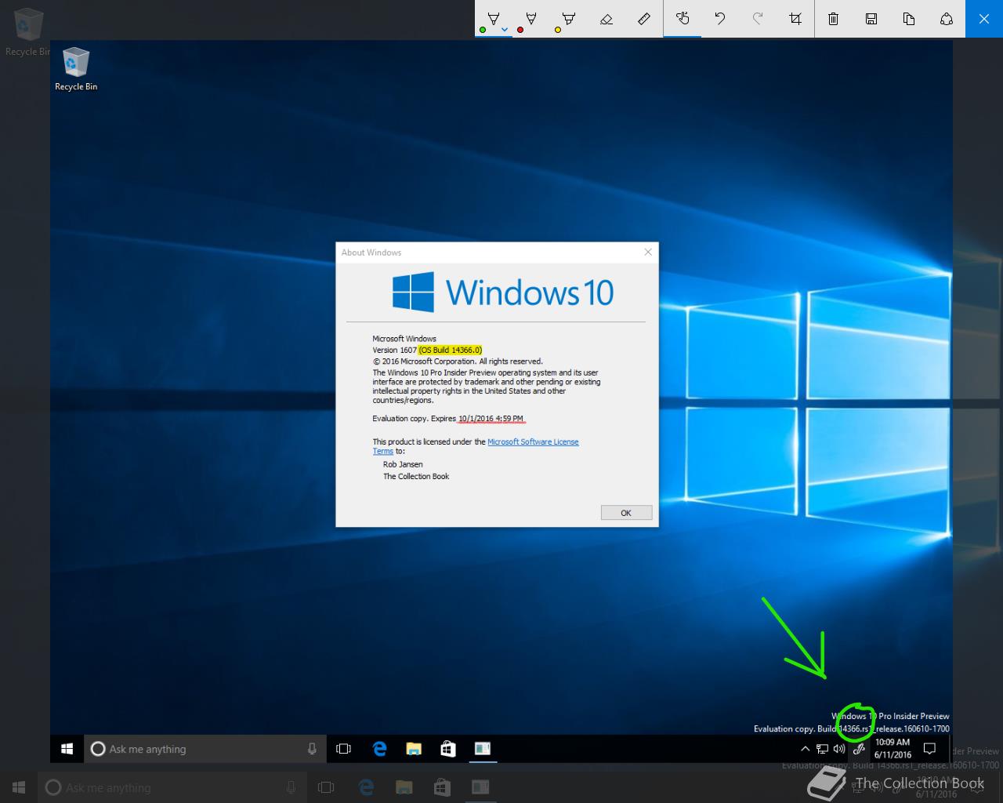Click 'The Collection Book' text in the dialog

416,476
